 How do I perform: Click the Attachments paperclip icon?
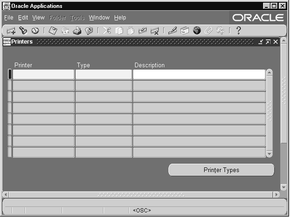(x=209, y=31)
